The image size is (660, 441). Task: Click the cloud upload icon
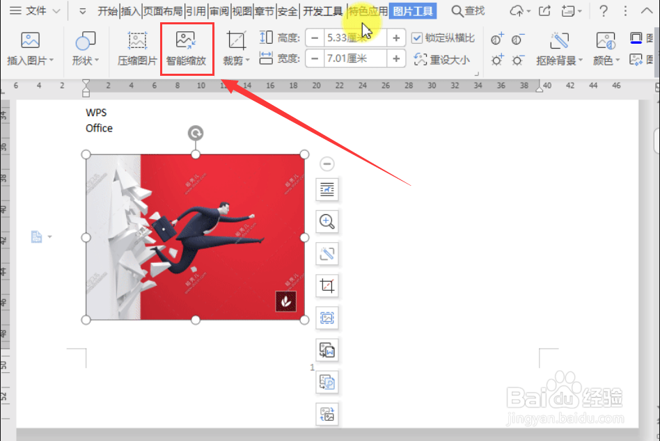pos(517,11)
